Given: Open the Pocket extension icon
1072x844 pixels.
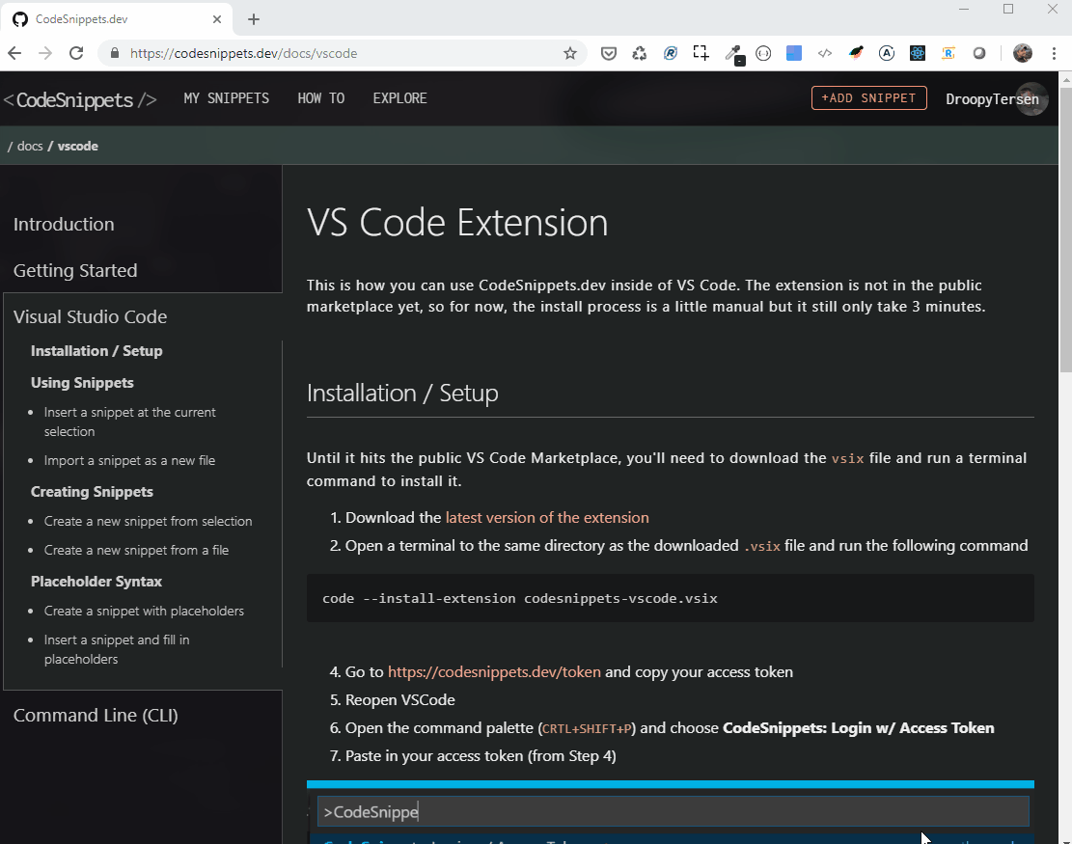Looking at the screenshot, I should (609, 53).
